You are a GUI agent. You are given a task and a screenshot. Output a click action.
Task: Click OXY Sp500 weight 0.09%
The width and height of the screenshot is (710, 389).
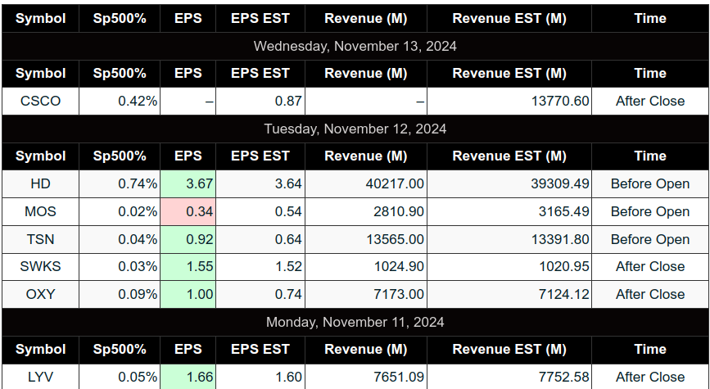click(x=138, y=294)
